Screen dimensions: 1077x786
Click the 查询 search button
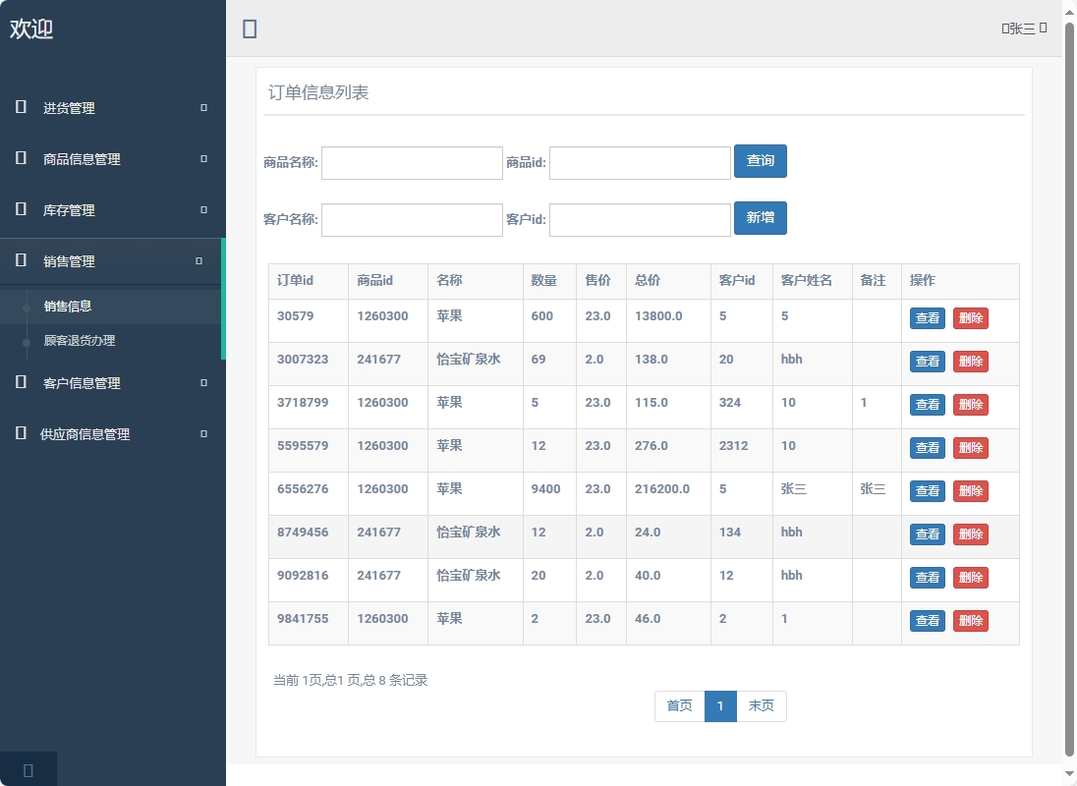761,161
